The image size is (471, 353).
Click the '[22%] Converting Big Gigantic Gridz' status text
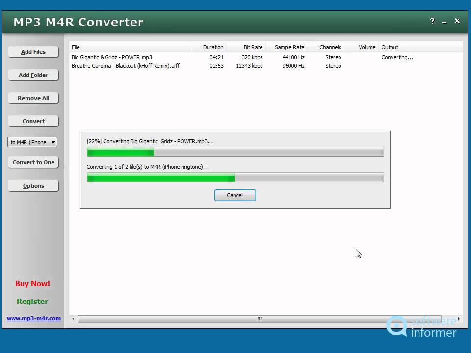click(150, 141)
